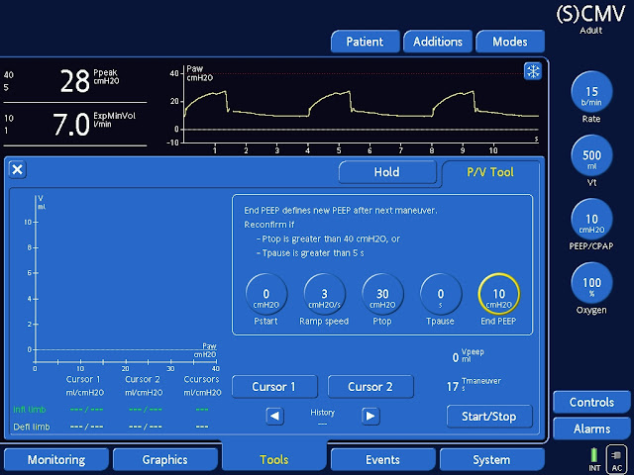This screenshot has width=634, height=475.
Task: Open the Patient tab
Action: pos(366,42)
